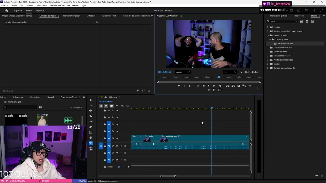Open the Secuencia menu
326x183 pixels.
point(30,5)
